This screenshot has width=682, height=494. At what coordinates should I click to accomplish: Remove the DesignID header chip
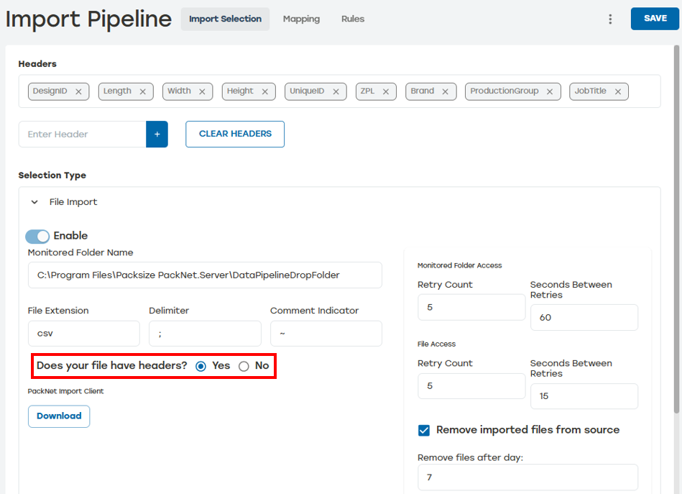coord(79,92)
